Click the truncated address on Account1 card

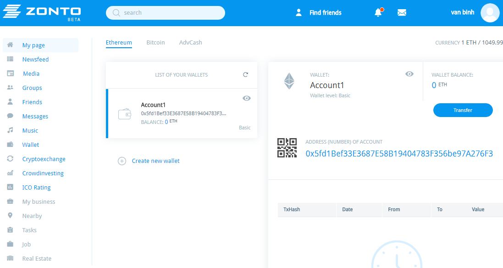pos(183,113)
